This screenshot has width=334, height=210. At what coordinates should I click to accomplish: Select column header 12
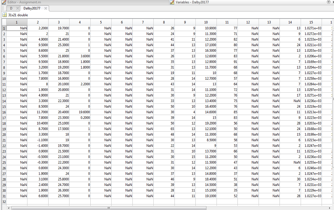point(248,22)
